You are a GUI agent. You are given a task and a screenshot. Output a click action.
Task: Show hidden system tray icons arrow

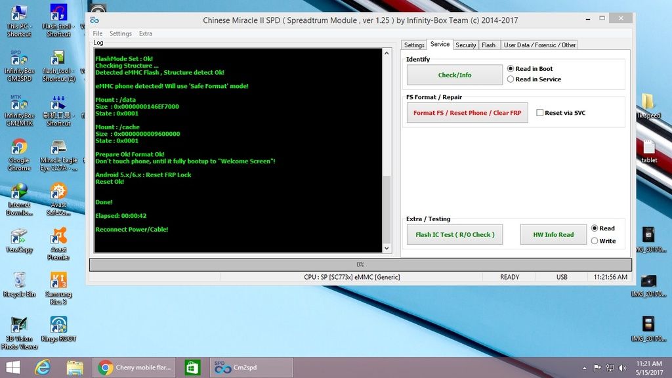tap(584, 367)
